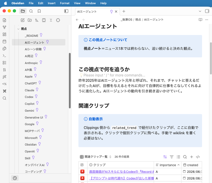Click the new folder icon
This screenshot has width=212, height=183.
[x=29, y=20]
